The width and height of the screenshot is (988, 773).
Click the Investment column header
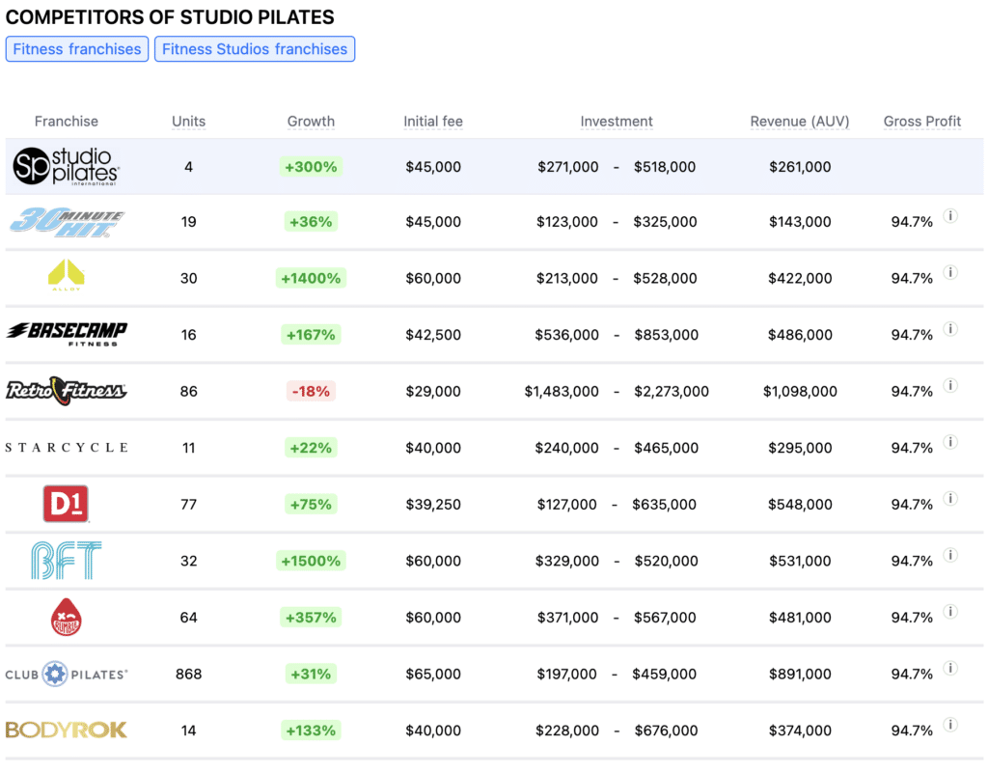(617, 121)
